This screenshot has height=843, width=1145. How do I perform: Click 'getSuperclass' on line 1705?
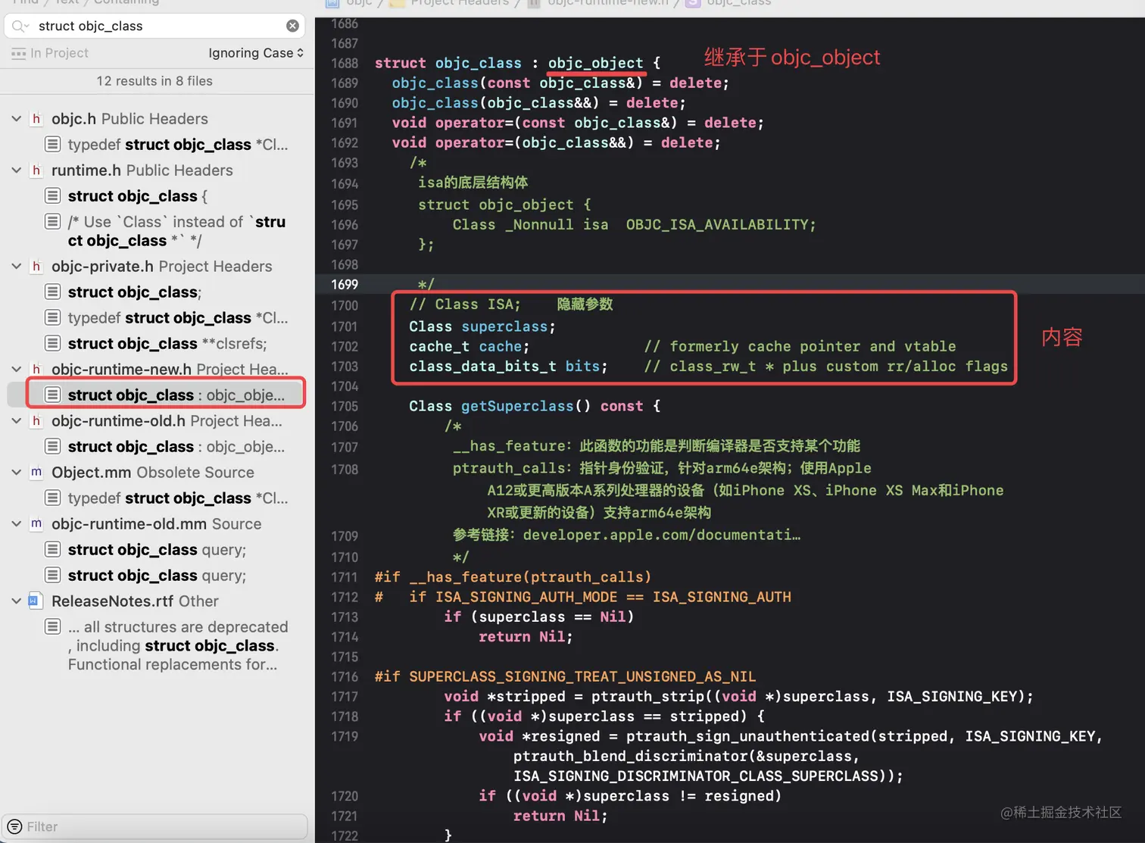pyautogui.click(x=517, y=406)
